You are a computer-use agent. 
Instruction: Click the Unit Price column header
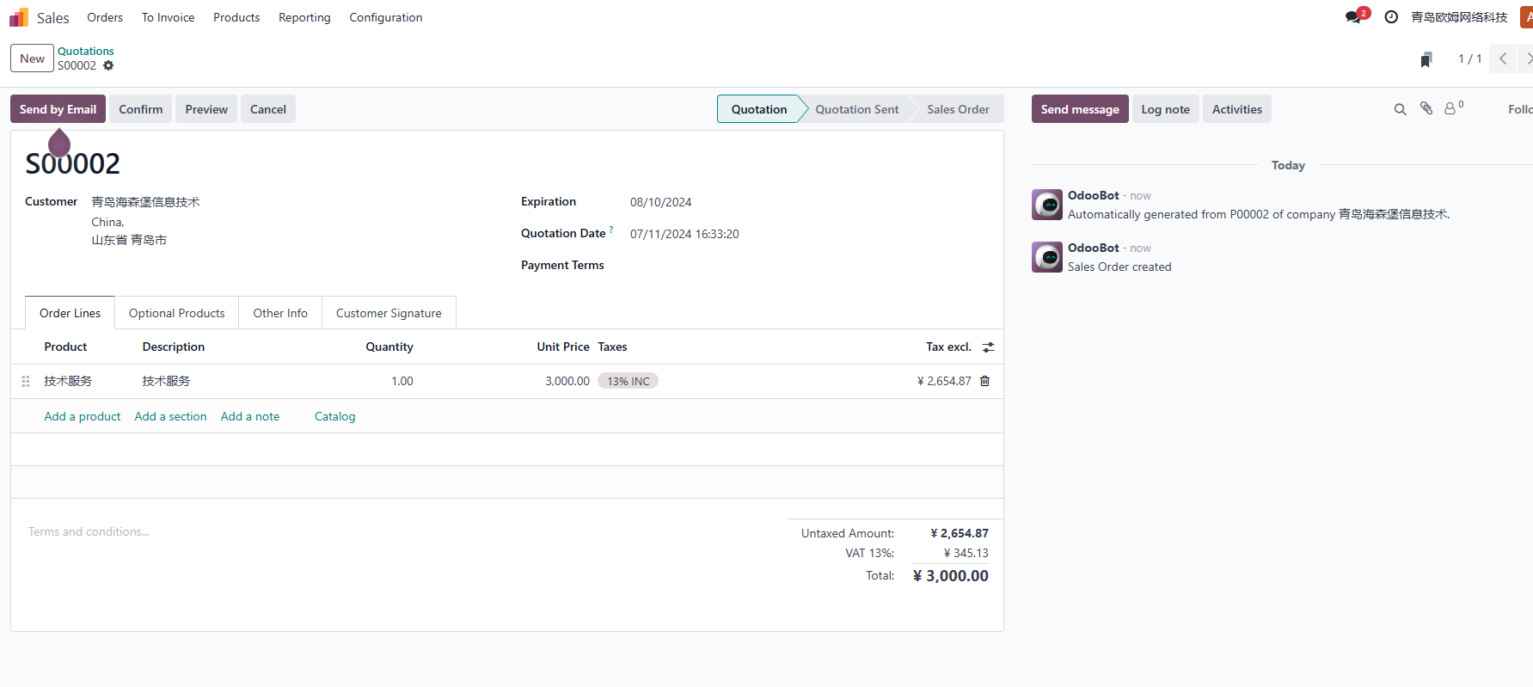coord(563,347)
